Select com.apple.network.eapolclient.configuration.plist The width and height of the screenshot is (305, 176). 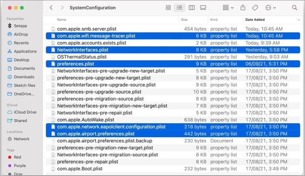[173, 127]
